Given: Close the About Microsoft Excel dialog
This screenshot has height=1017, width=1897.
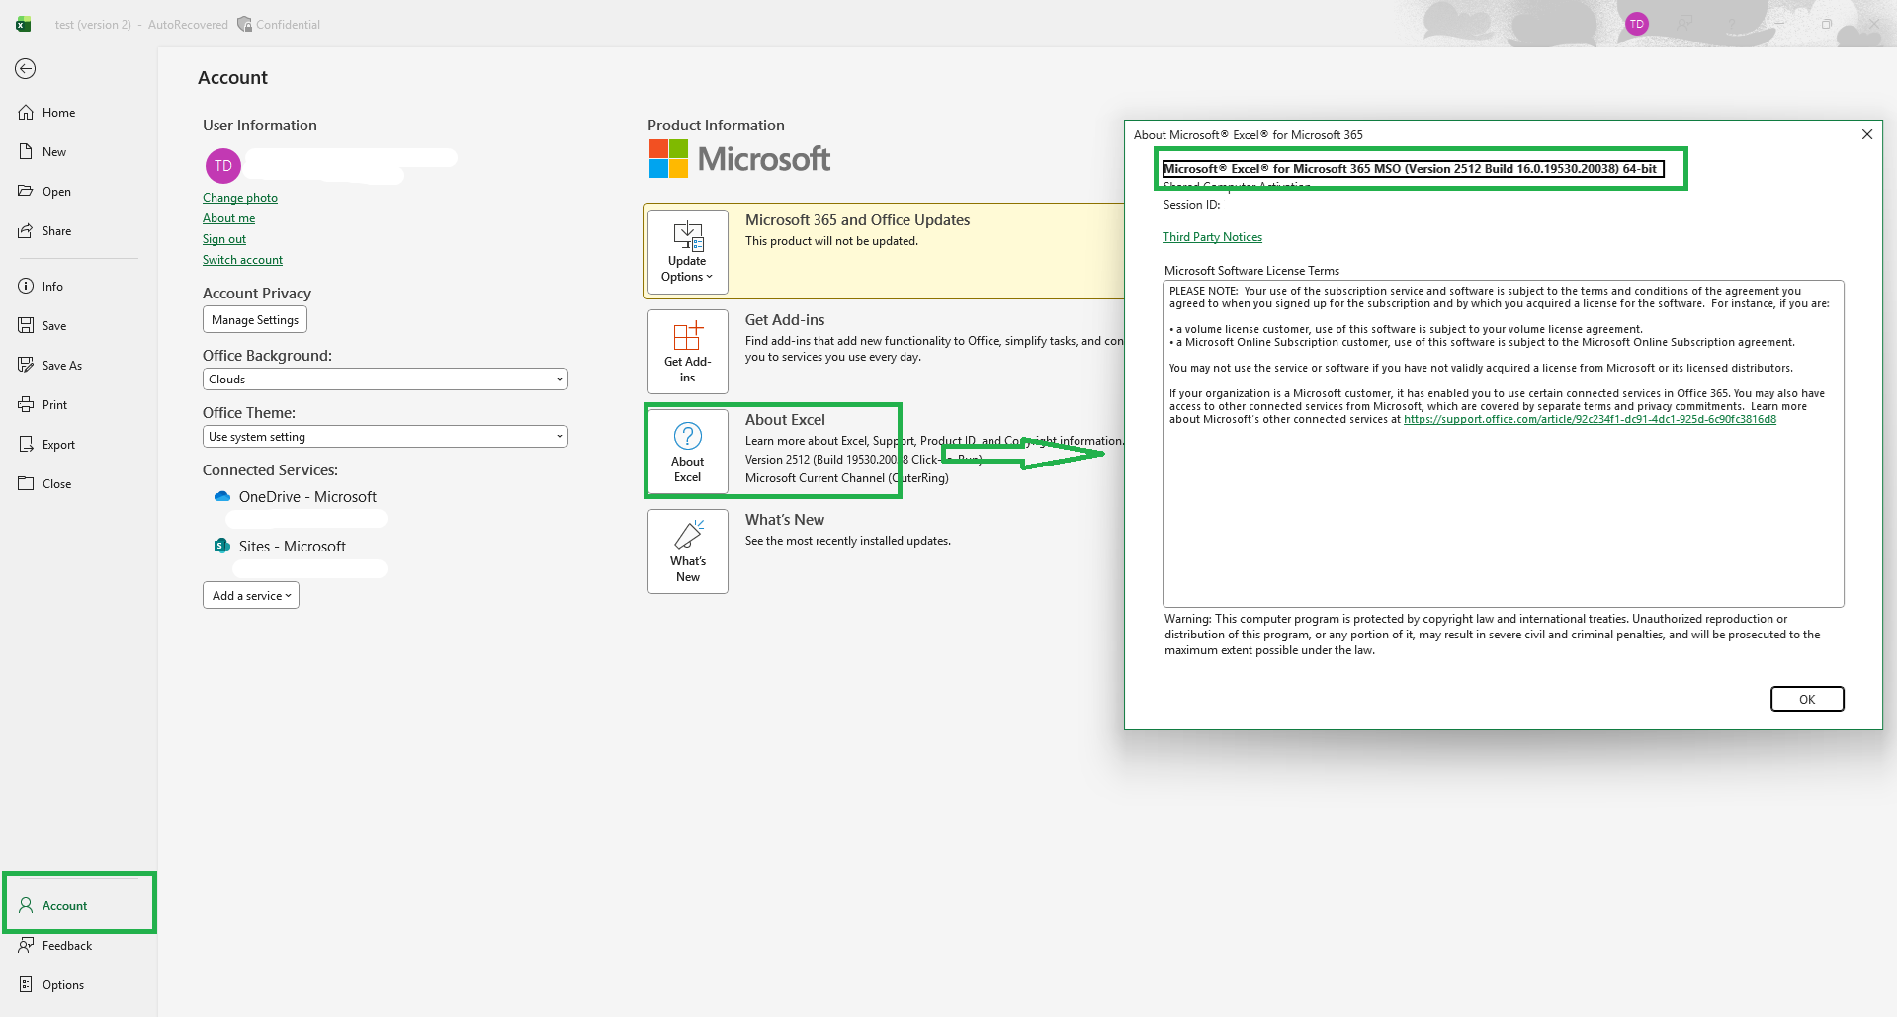Looking at the screenshot, I should coord(1867,134).
